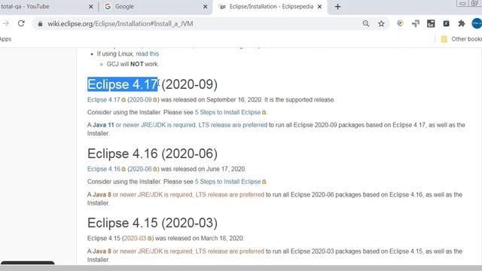Open the Apps bookmarks shortcut
Screen dimensions: 482x271
tap(5, 39)
